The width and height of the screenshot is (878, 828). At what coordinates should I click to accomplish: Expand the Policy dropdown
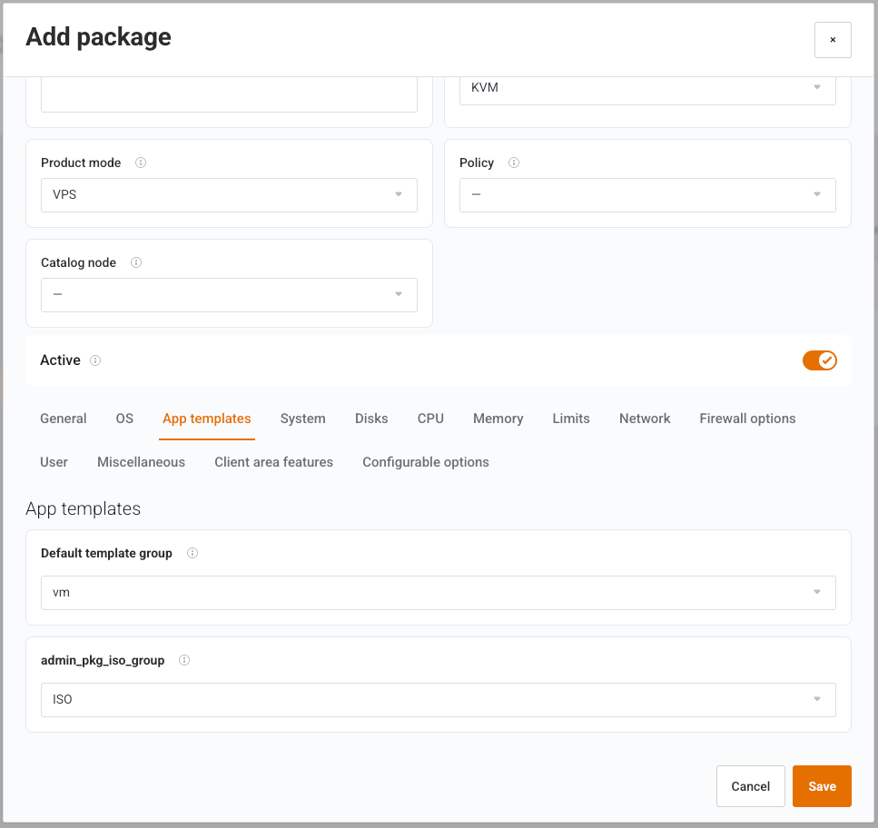647,195
